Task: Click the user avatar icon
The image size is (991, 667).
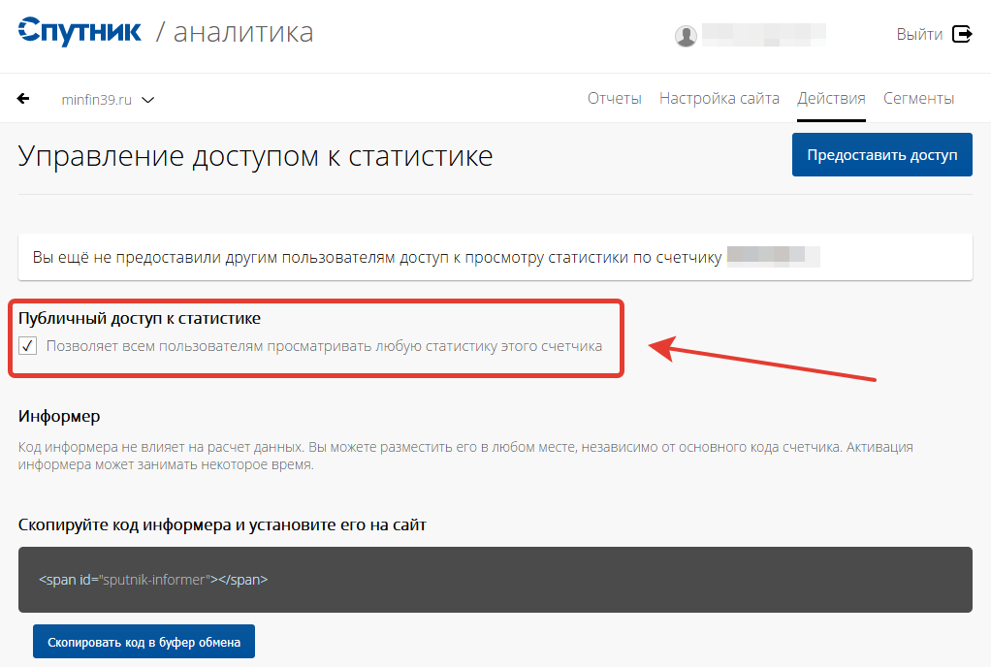Action: click(686, 36)
